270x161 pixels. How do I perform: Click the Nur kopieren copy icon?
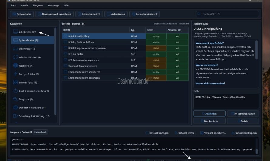click(x=202, y=121)
